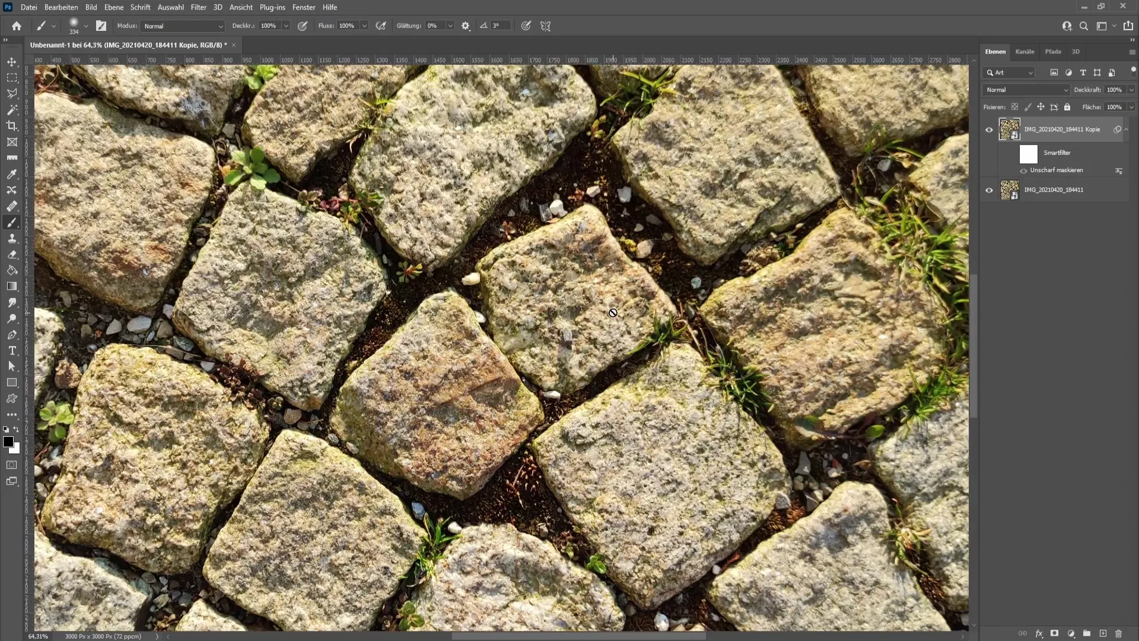Open the Filter menu
Image resolution: width=1139 pixels, height=641 pixels.
coord(197,7)
